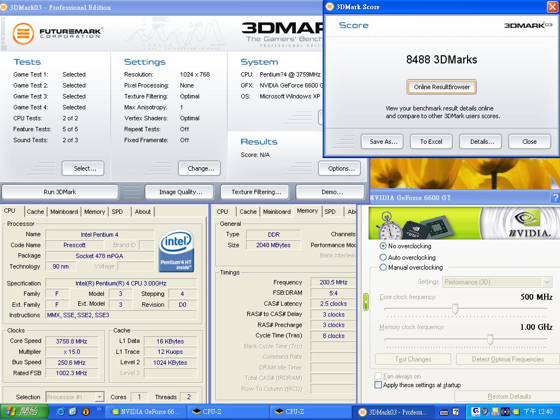Click the memory Size field 2048 MBytes

273,245
